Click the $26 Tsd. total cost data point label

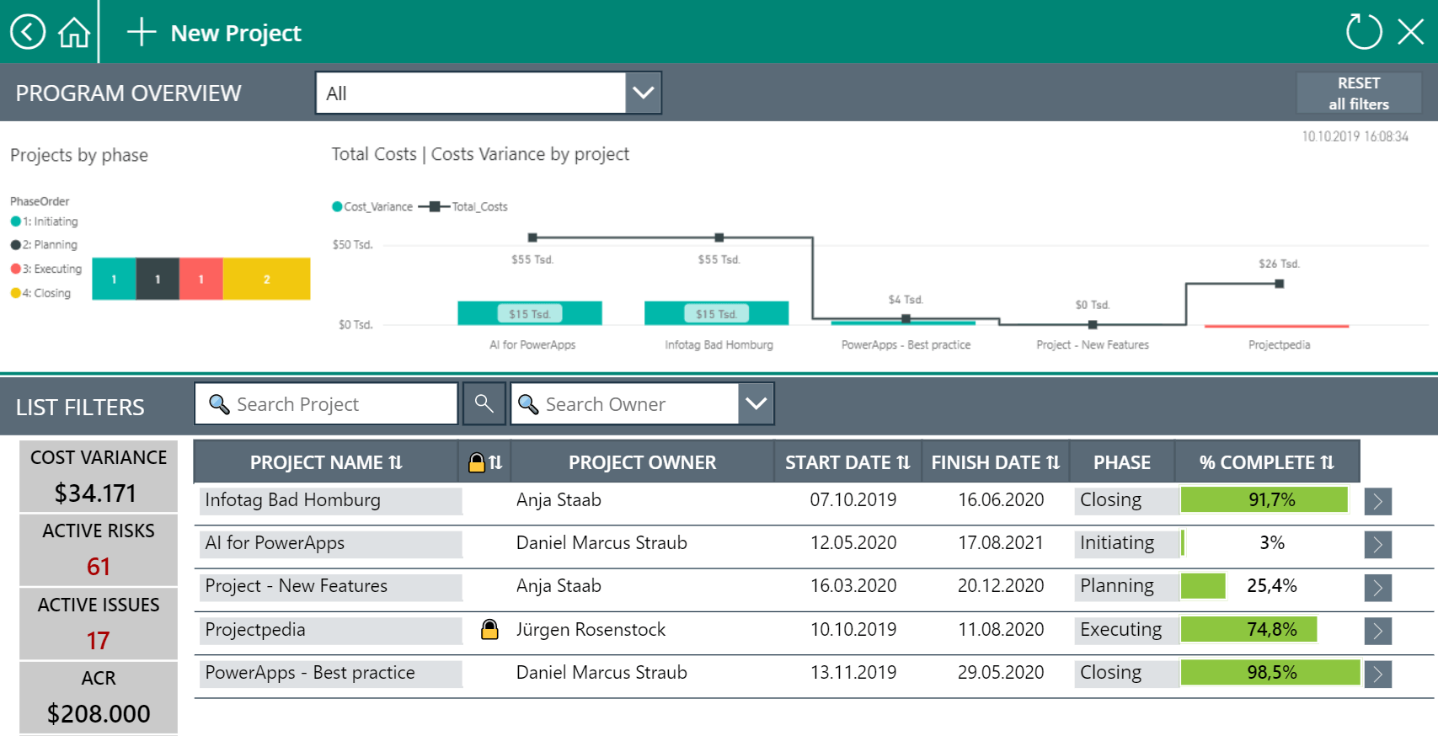[1279, 264]
